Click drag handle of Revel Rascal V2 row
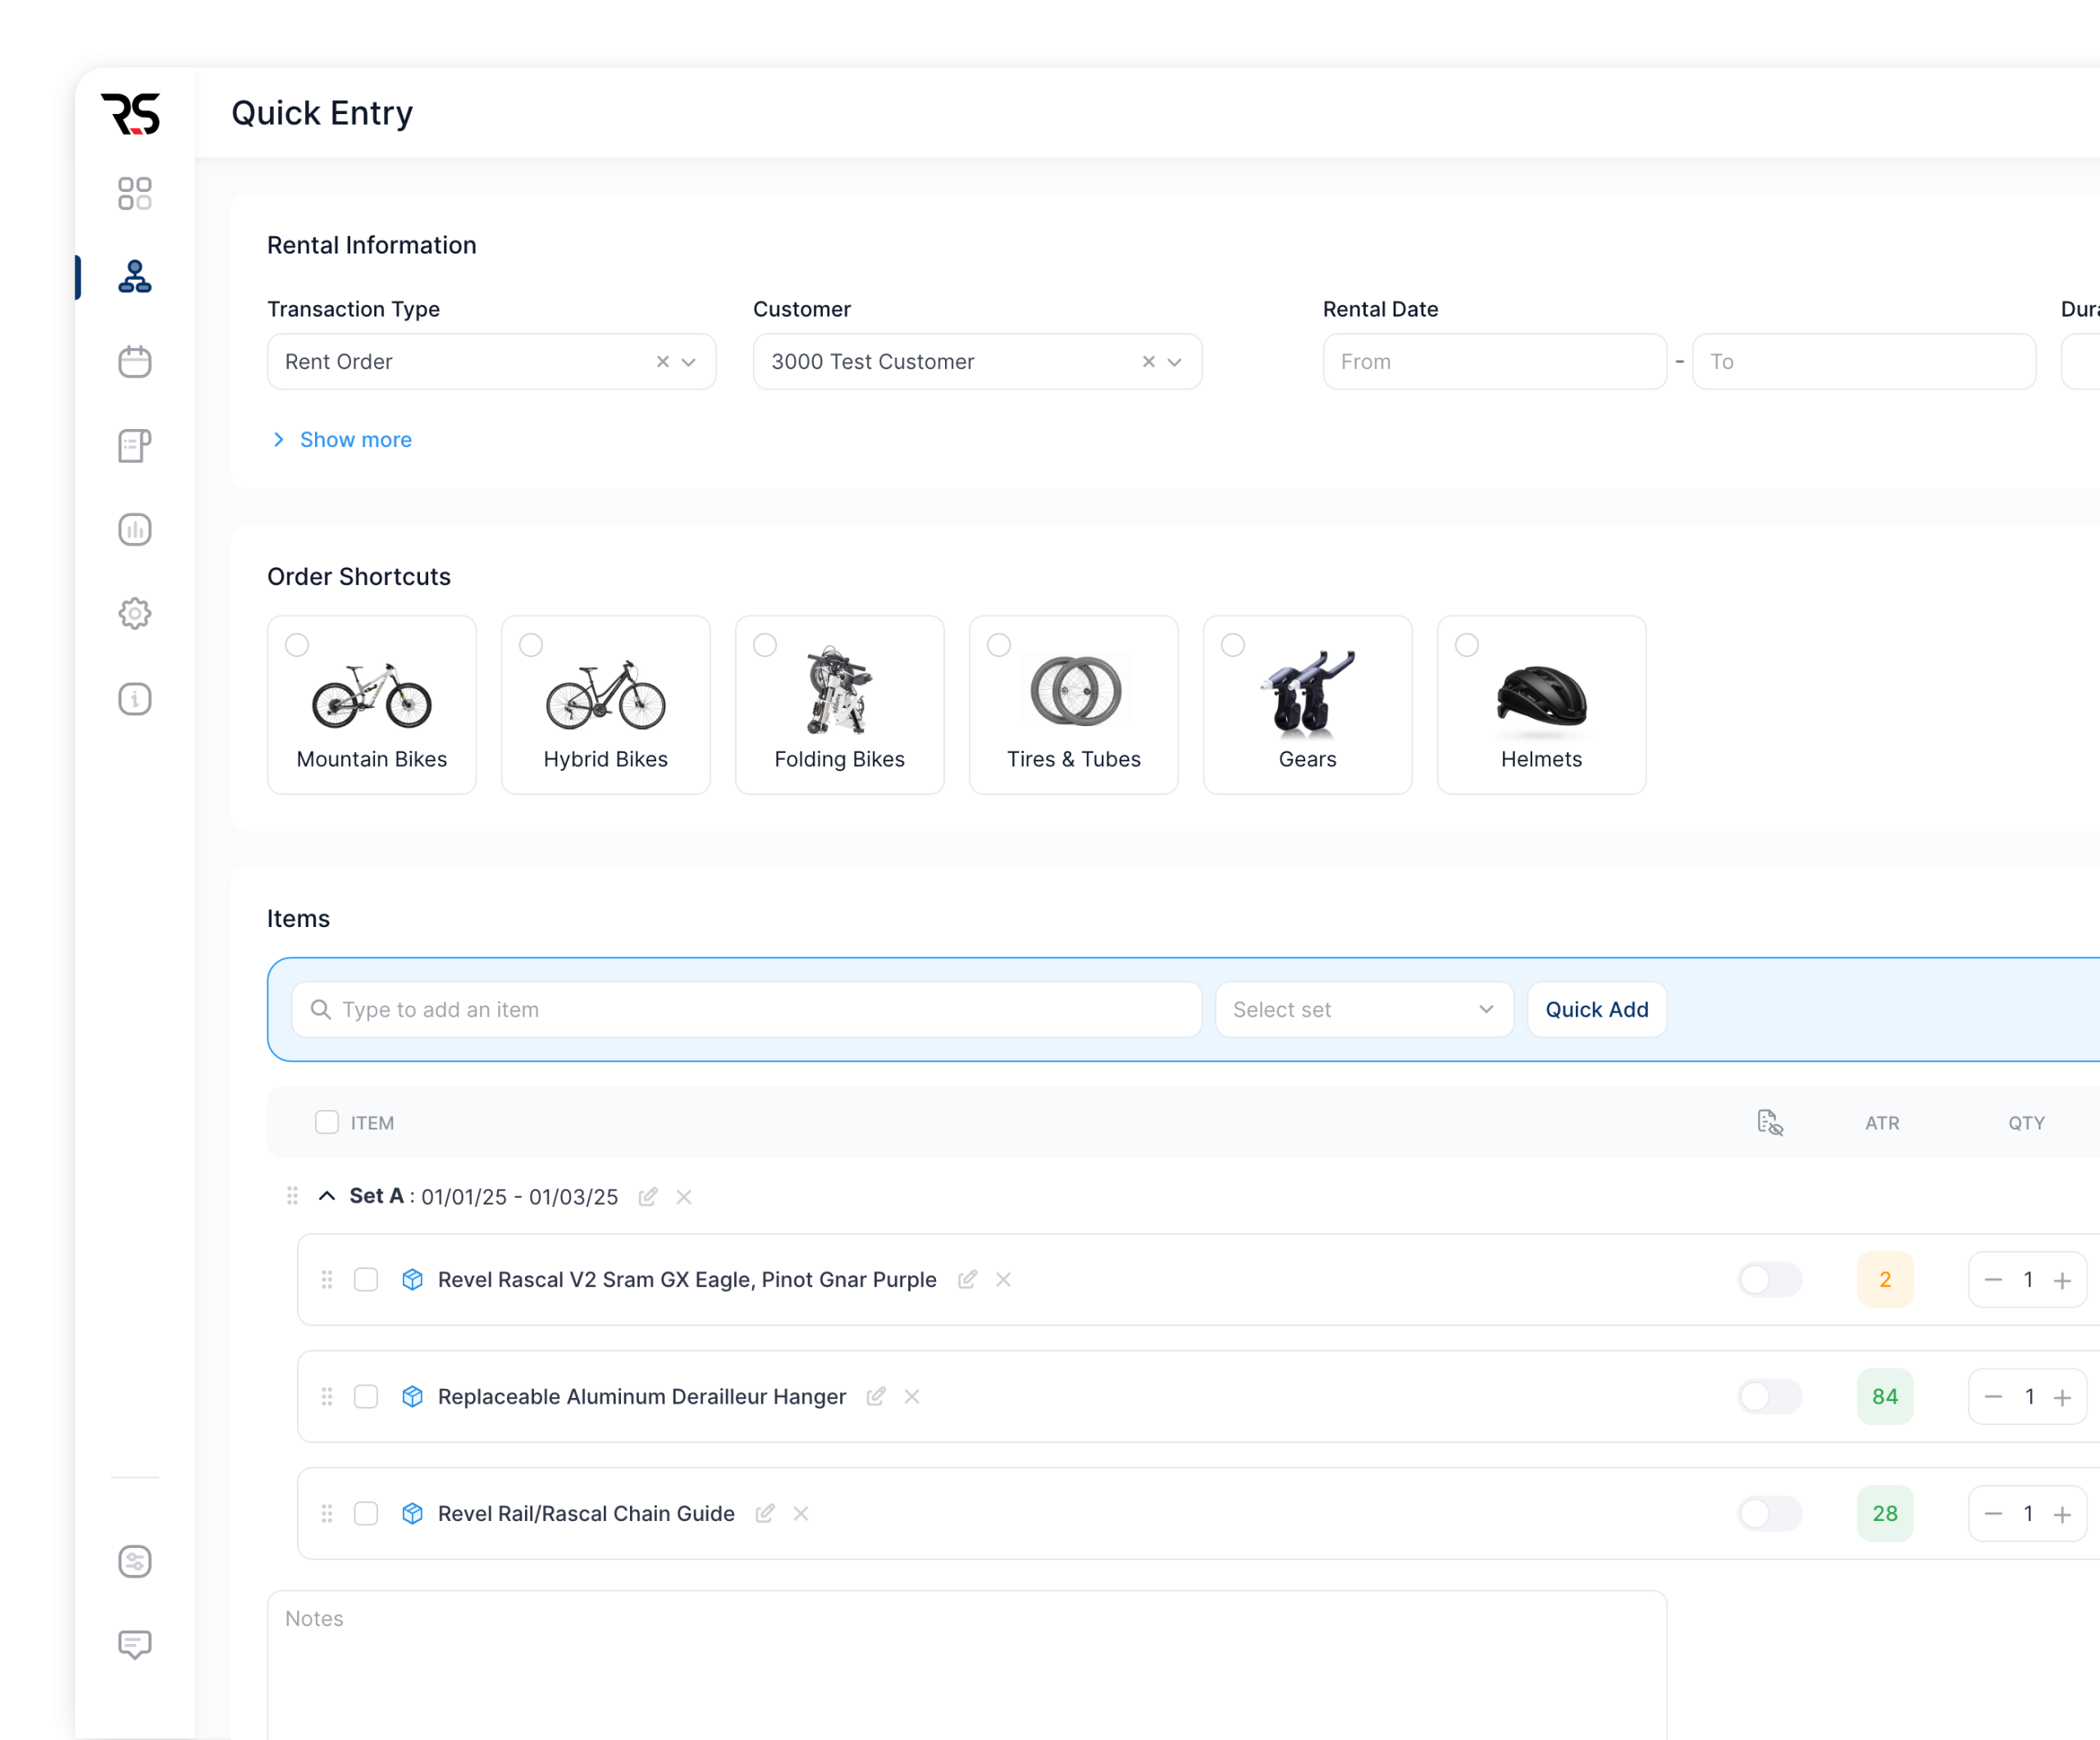 tap(326, 1279)
